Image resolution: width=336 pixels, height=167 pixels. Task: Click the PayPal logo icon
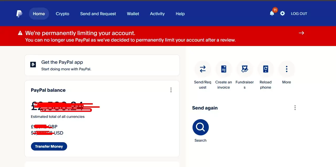pos(19,14)
